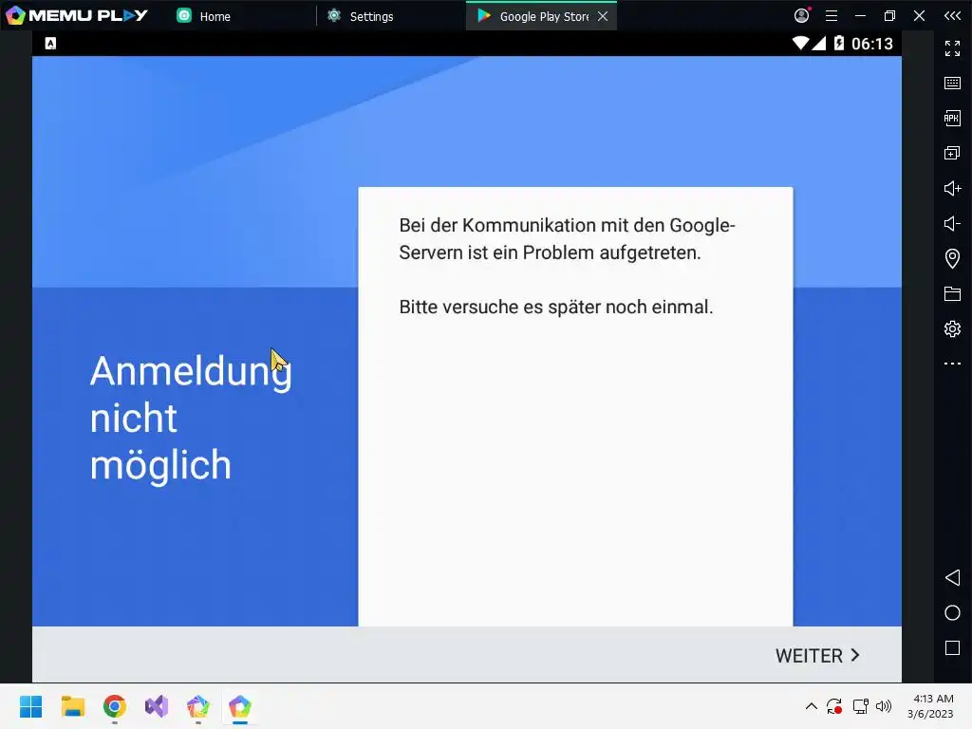Viewport: 972px width, 729px height.
Task: Open the GPS location tool
Action: [952, 258]
